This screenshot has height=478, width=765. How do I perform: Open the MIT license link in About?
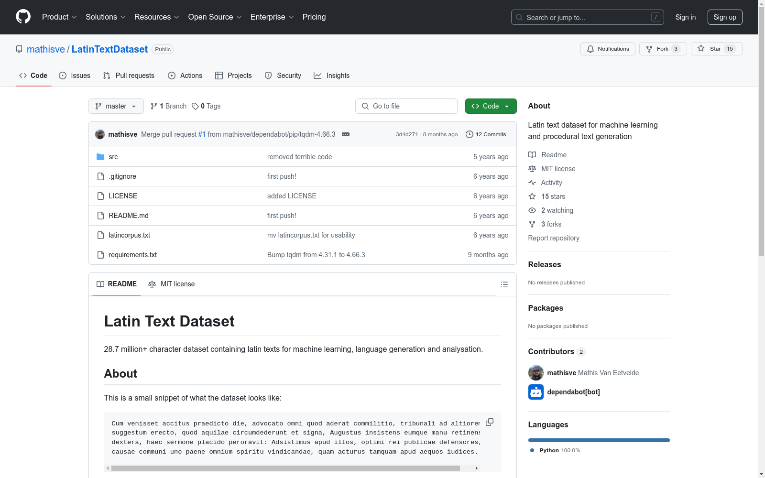pyautogui.click(x=552, y=169)
